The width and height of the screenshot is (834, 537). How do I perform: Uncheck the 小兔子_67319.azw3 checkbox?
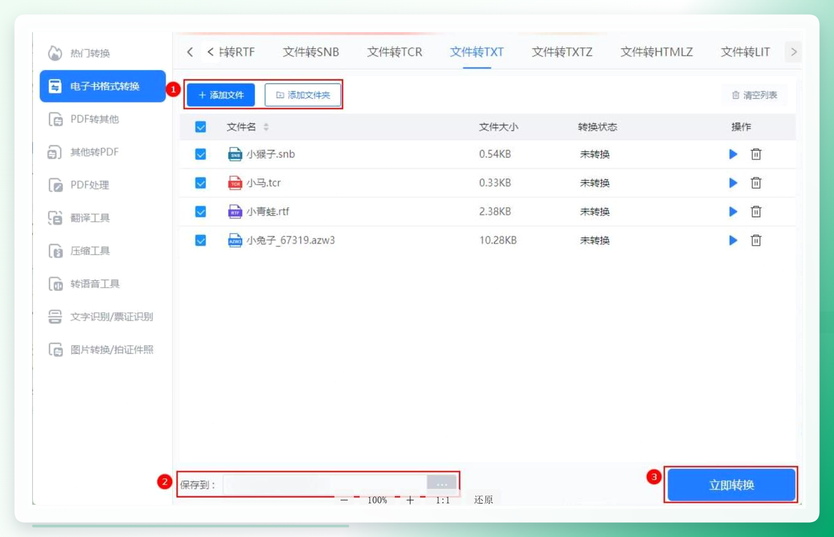tap(201, 240)
